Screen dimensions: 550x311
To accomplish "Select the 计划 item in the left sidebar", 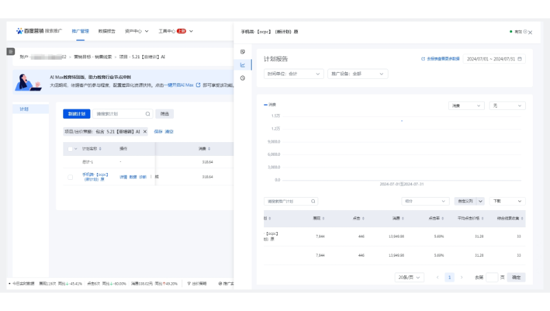I will [x=30, y=109].
